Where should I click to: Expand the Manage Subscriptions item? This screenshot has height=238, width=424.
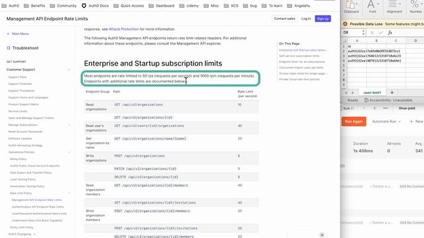coord(69,125)
